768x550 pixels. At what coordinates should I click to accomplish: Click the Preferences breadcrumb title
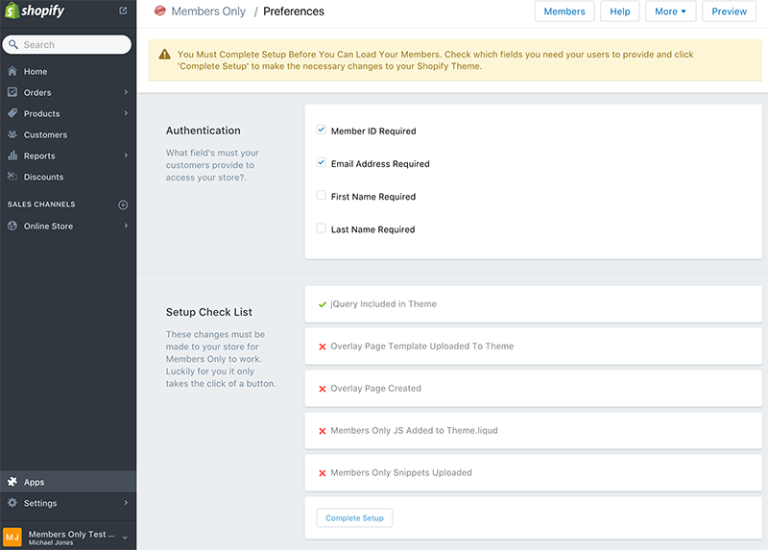point(294,12)
